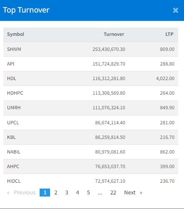Click the LTP column header

[169, 34]
